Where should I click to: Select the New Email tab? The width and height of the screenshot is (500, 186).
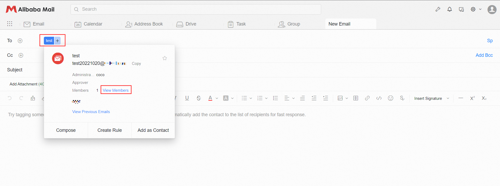click(x=351, y=24)
